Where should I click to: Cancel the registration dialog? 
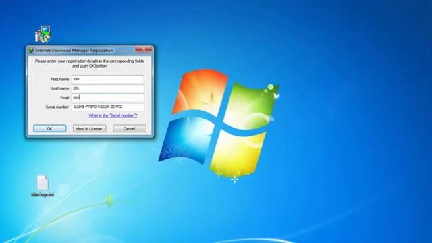(130, 128)
